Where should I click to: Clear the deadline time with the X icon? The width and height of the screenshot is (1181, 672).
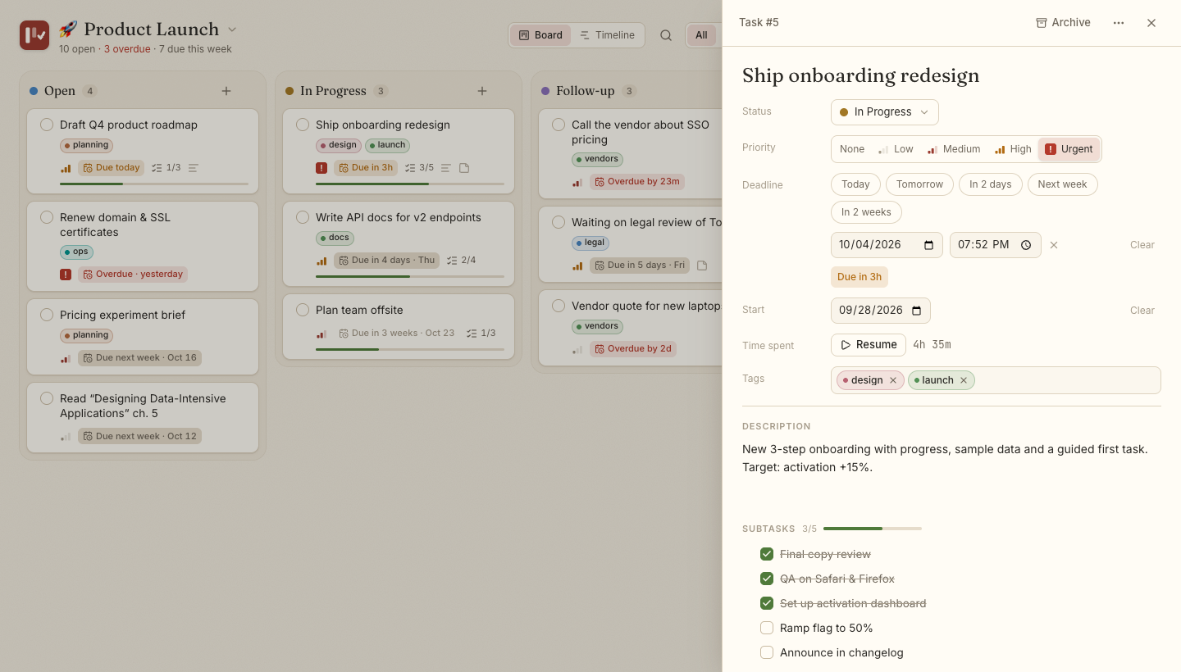pos(1054,245)
